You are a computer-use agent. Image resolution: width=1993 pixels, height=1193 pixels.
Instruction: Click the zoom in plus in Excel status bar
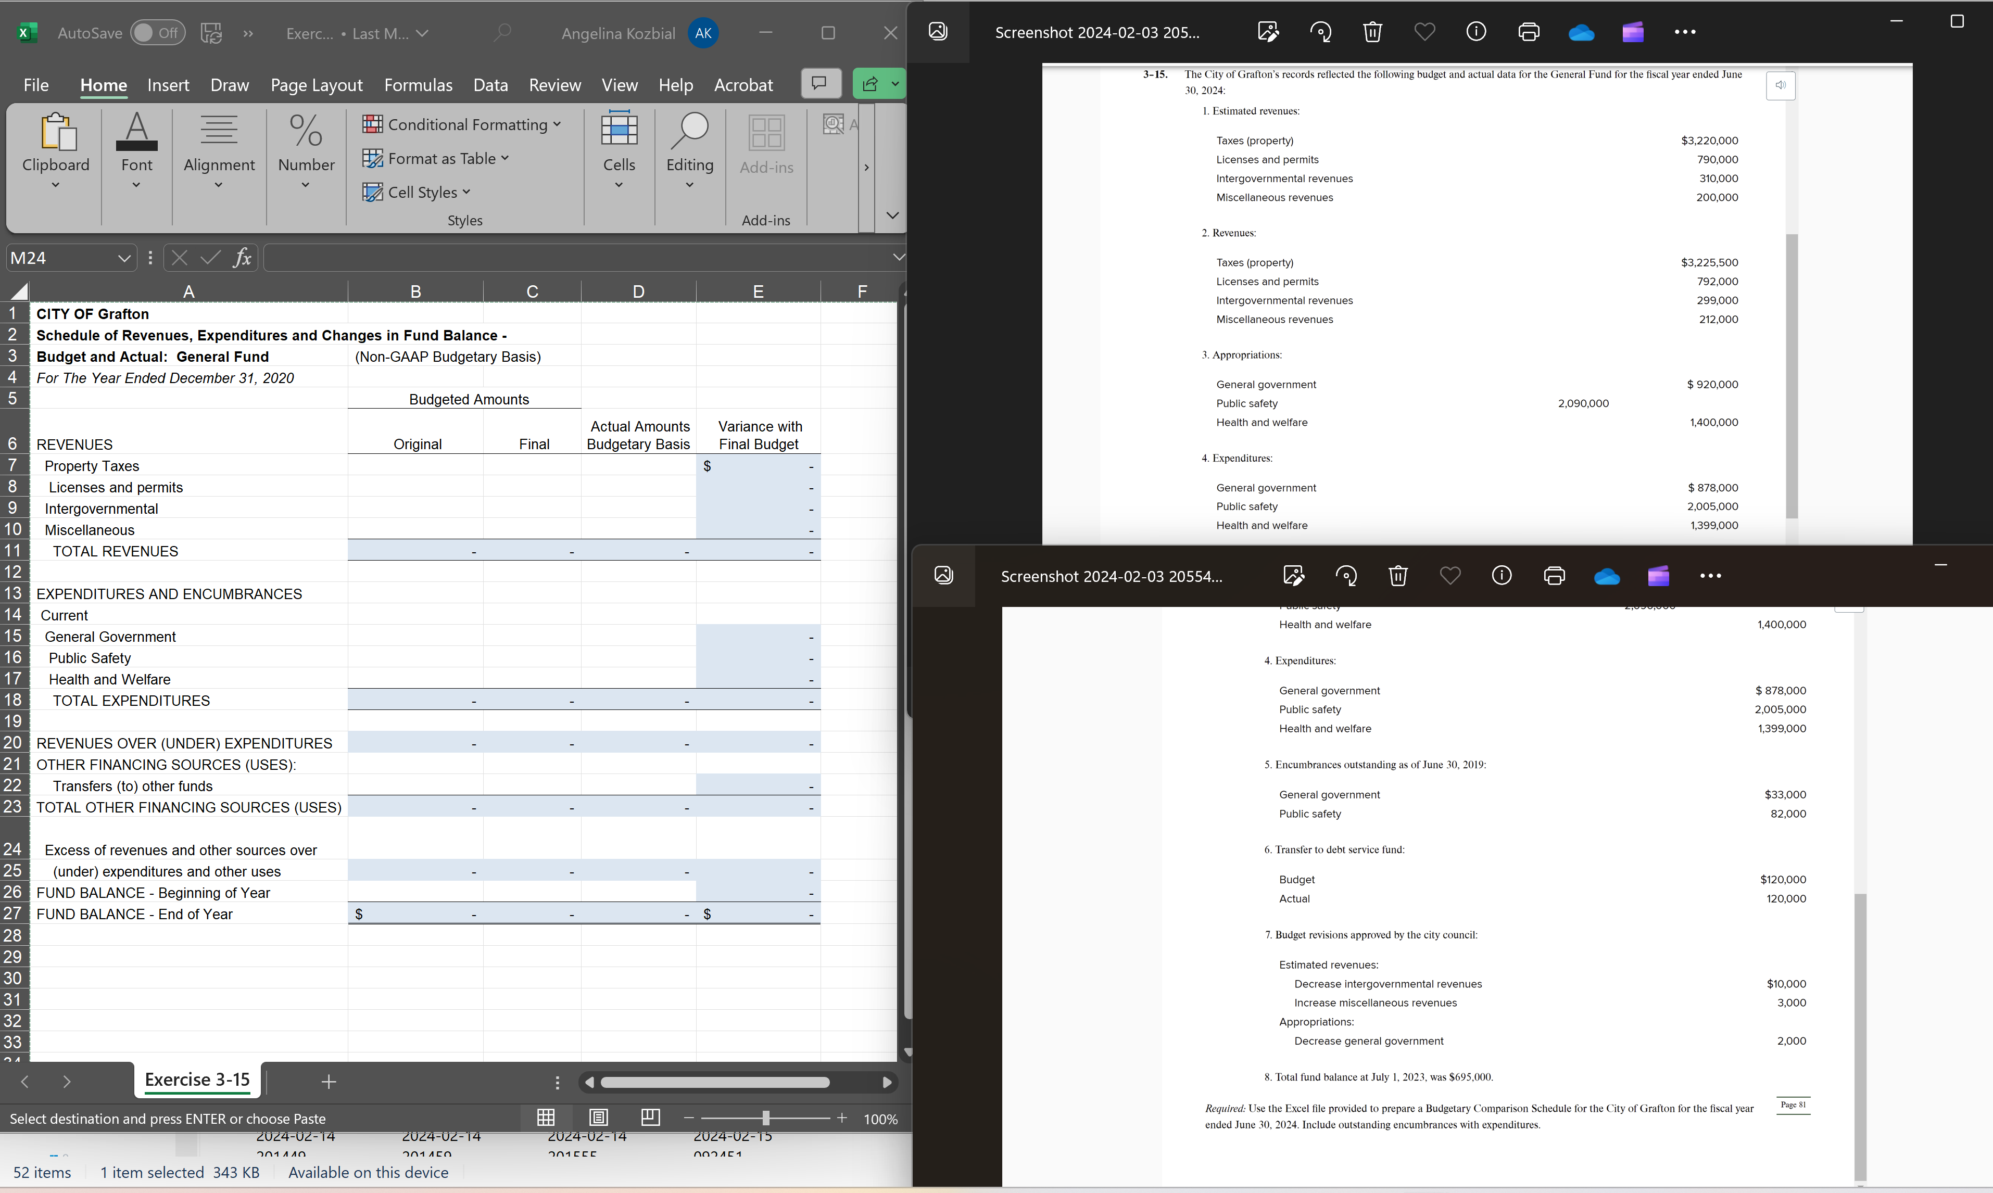coord(842,1118)
